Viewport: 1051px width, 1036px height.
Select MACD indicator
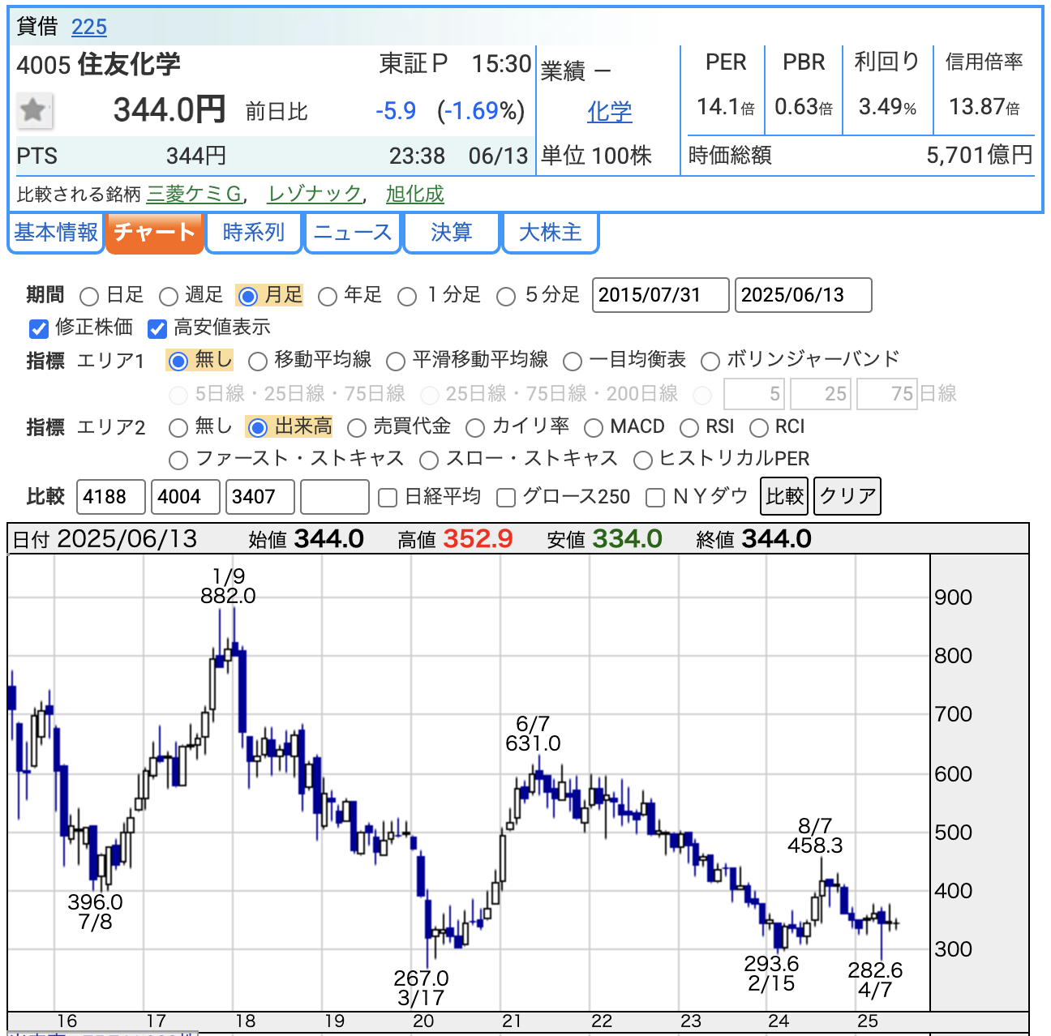pos(594,427)
